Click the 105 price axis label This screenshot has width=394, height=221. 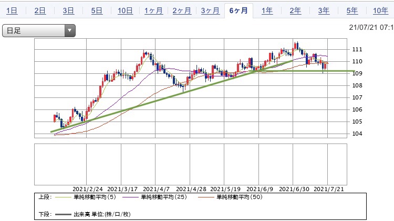click(x=357, y=121)
